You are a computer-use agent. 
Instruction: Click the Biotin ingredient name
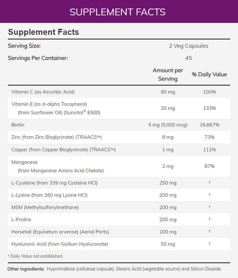(x=18, y=125)
